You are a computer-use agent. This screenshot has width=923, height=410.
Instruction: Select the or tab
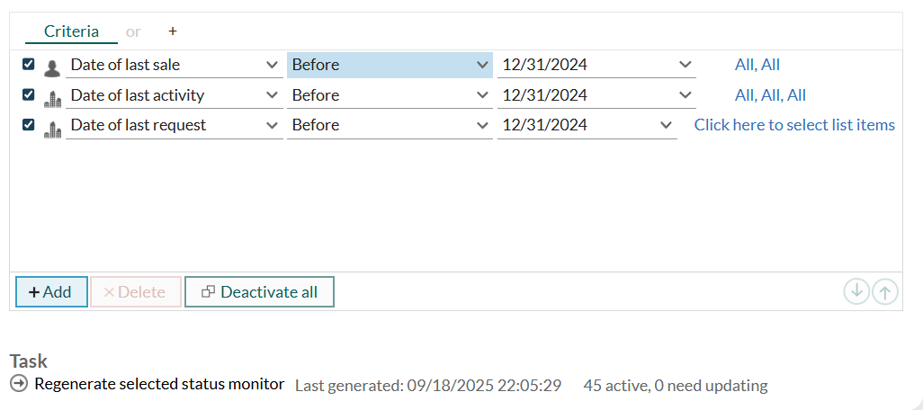click(x=133, y=31)
